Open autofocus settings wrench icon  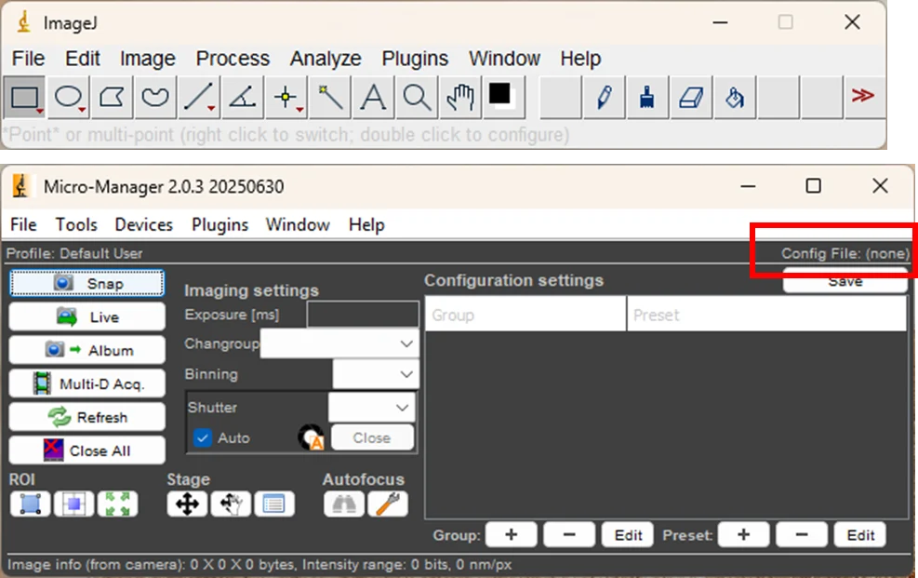click(x=388, y=504)
